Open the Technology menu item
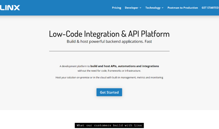The image size is (219, 129). (x=153, y=8)
